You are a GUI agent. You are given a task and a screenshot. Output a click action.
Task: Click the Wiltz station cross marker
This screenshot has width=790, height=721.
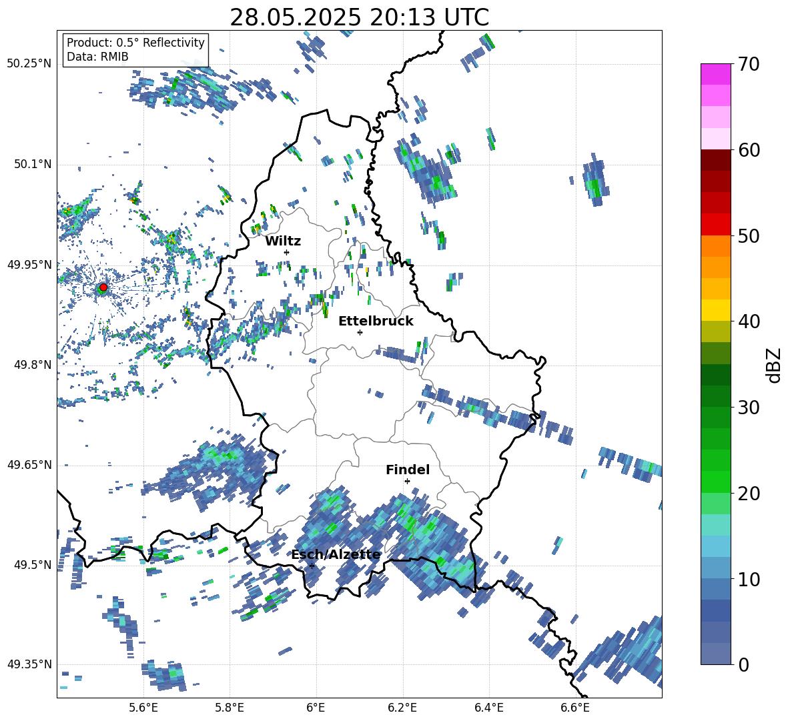click(x=287, y=252)
